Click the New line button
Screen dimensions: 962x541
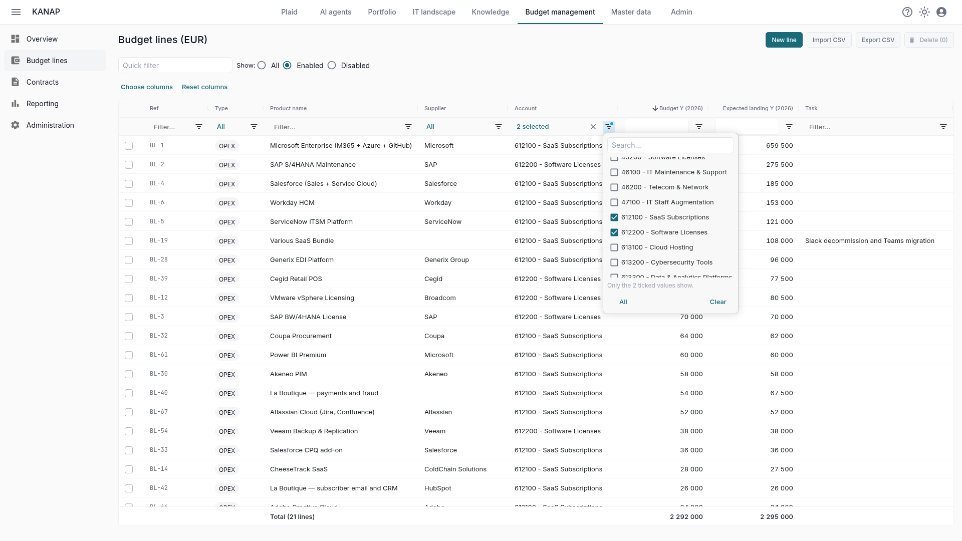pyautogui.click(x=784, y=40)
